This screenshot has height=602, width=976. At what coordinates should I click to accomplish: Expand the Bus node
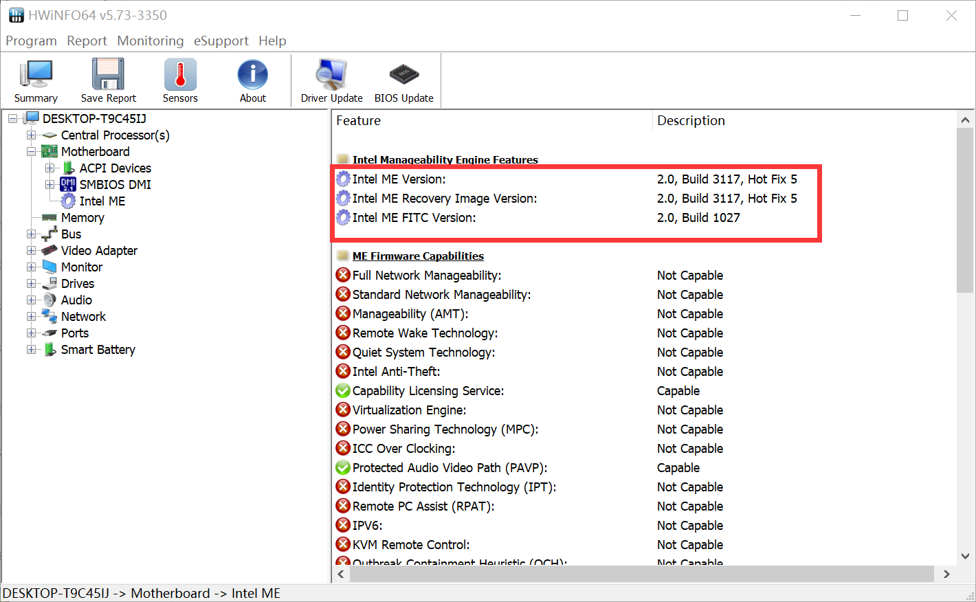pyautogui.click(x=31, y=234)
